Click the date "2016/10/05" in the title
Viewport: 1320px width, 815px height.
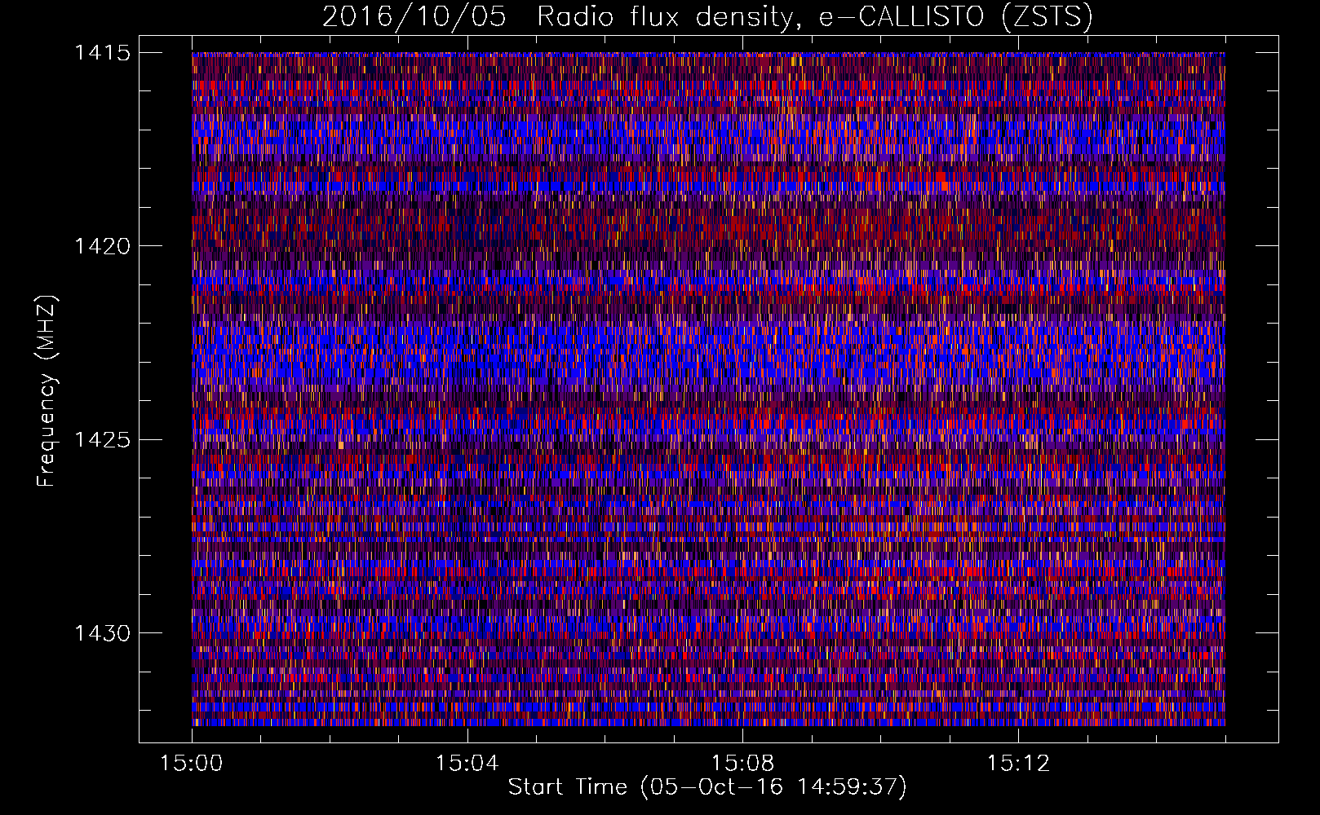click(x=414, y=17)
